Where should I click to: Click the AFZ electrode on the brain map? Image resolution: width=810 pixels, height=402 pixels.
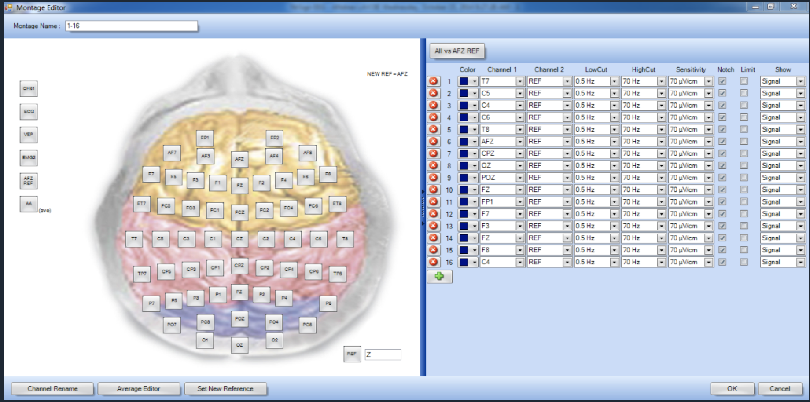click(x=239, y=159)
